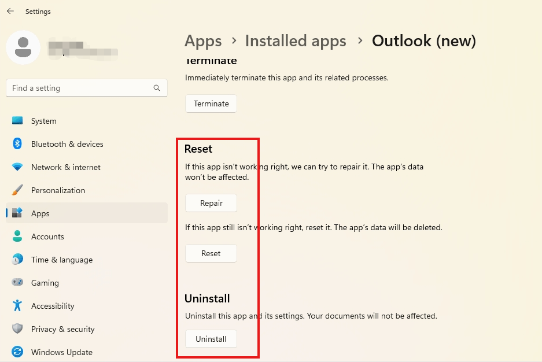The width and height of the screenshot is (542, 362).
Task: Open Privacy & security label
Action: click(62, 329)
